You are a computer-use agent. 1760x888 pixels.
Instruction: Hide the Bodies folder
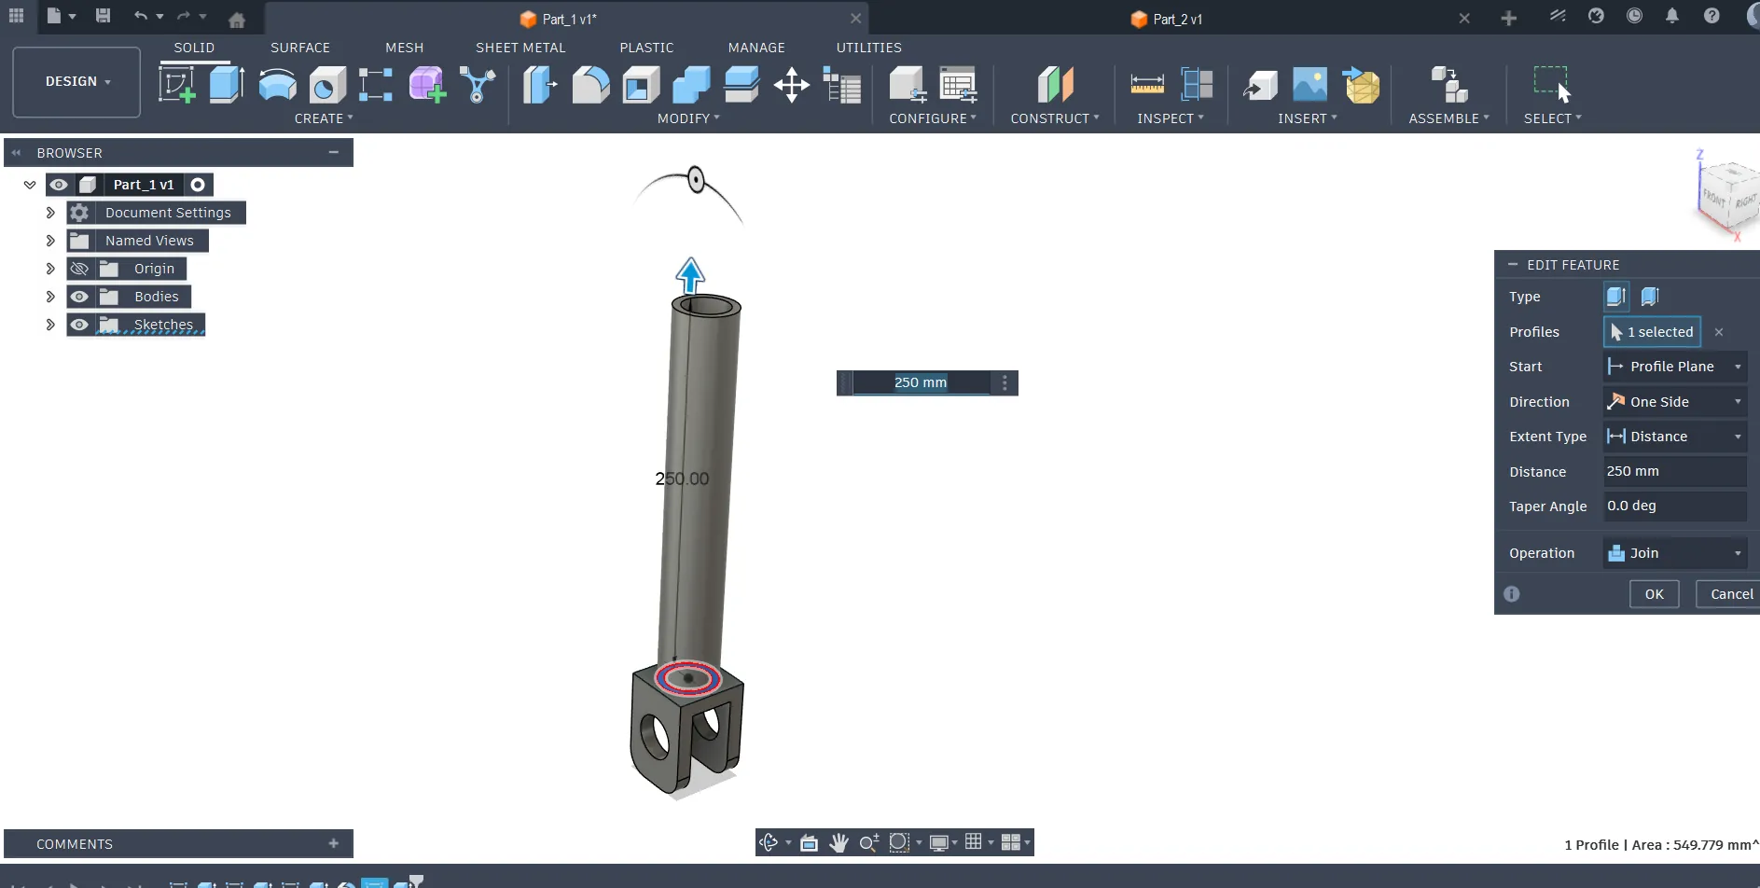pyautogui.click(x=80, y=297)
